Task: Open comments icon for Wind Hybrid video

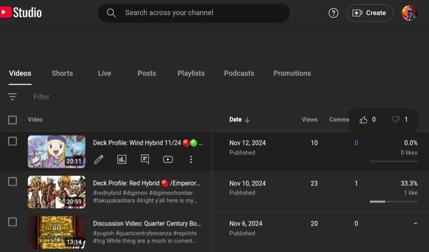Action: (x=145, y=159)
